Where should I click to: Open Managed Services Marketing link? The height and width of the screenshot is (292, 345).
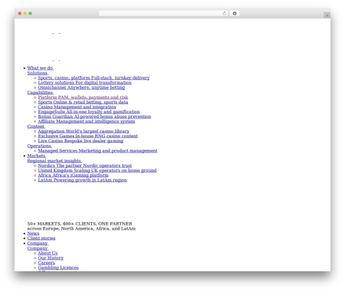coord(97,150)
